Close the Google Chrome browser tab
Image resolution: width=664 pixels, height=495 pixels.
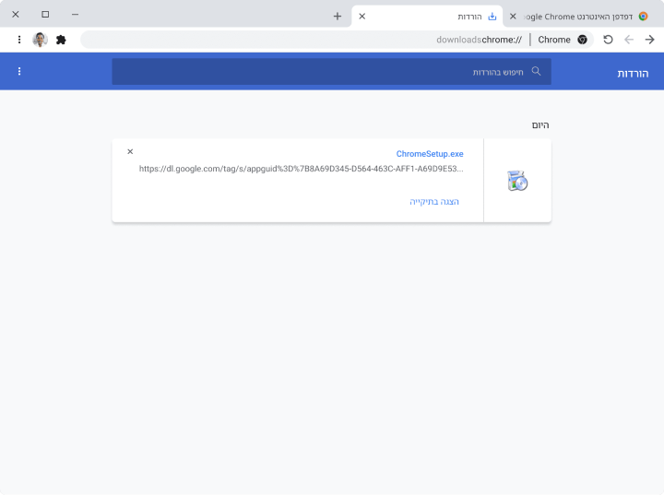click(x=513, y=16)
